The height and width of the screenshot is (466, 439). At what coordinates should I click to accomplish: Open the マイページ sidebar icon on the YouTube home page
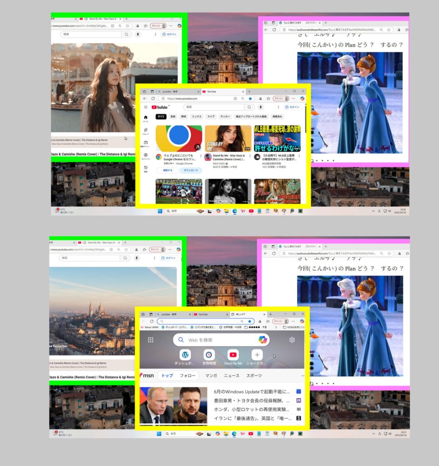145,157
